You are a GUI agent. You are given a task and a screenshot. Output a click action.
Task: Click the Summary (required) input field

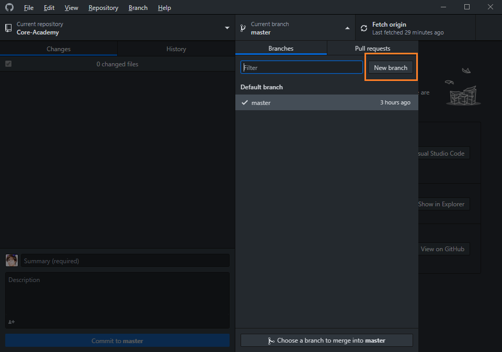tap(125, 261)
